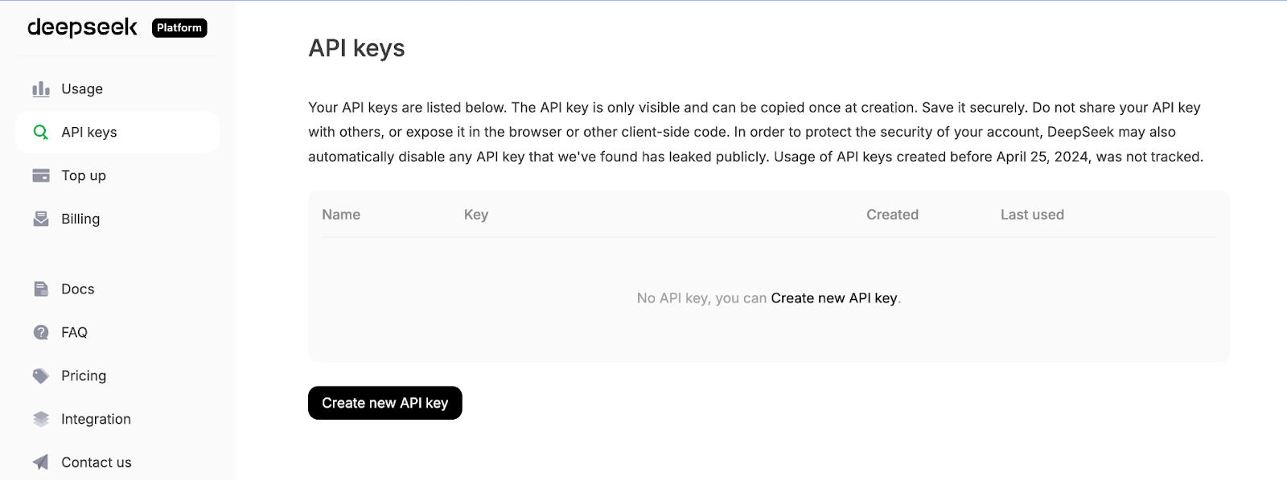The height and width of the screenshot is (480, 1287).
Task: Open the Billing section
Action: pyautogui.click(x=117, y=219)
